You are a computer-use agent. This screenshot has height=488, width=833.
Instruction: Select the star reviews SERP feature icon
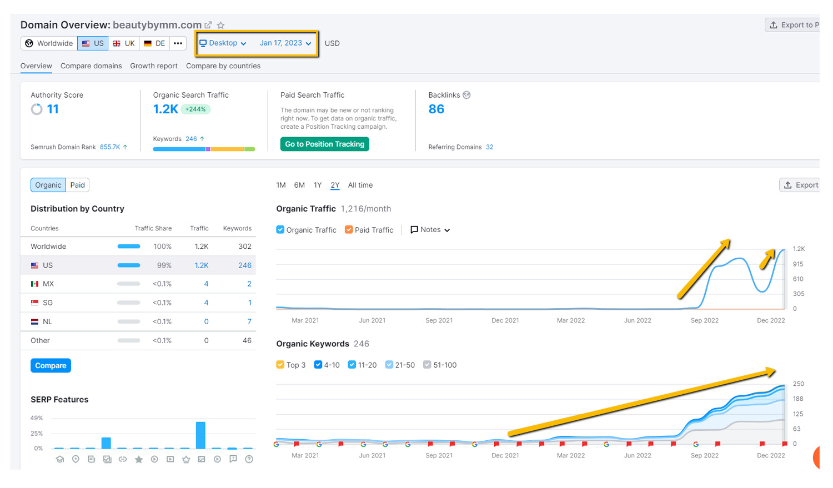pos(139,459)
